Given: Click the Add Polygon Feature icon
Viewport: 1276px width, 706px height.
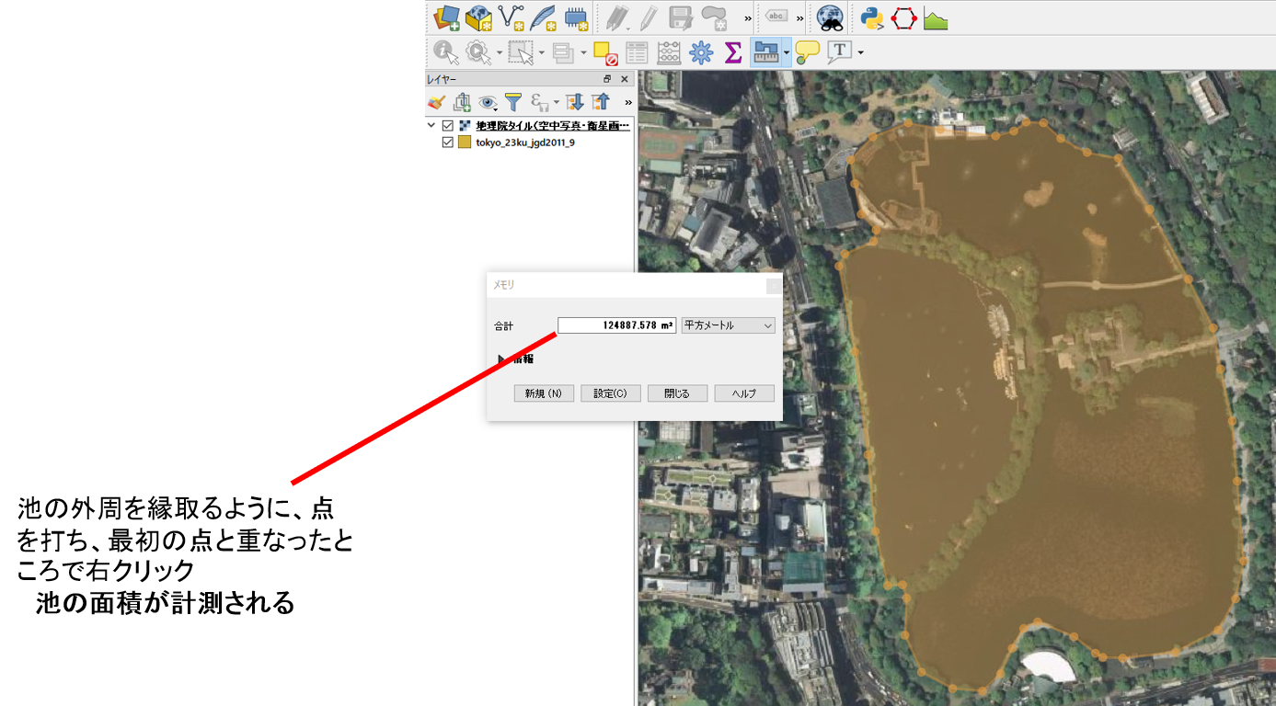Looking at the screenshot, I should [713, 17].
